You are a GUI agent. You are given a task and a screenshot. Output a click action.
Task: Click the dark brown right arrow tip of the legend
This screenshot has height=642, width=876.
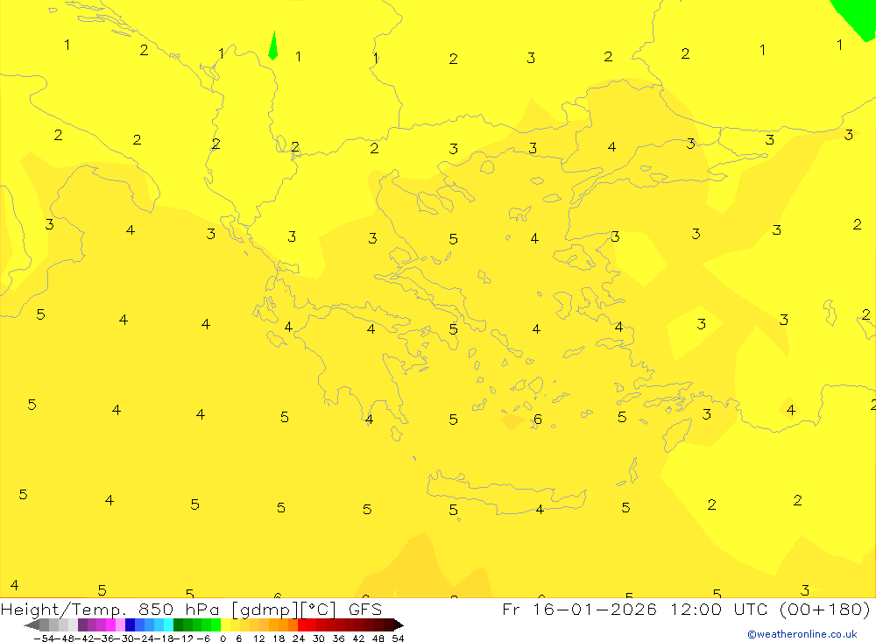399,625
